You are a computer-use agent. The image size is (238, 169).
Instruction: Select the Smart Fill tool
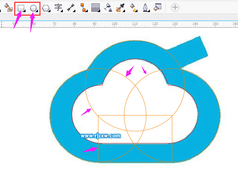(9, 7)
